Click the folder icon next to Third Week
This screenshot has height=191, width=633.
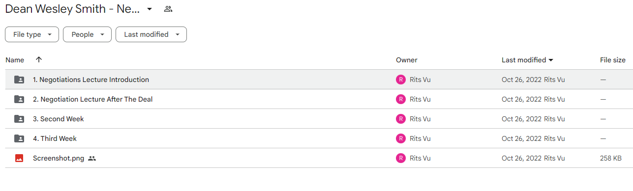(x=19, y=138)
